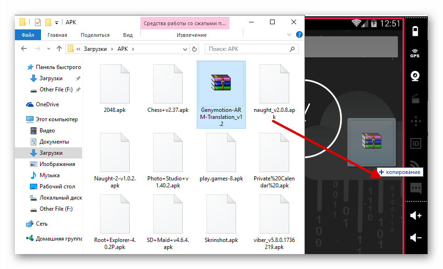Select the Chess+v2.37.apk file
Viewport: 443px width, 269px height.
point(167,89)
